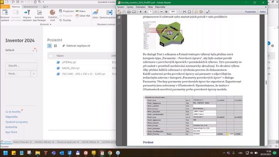The image size is (279, 157).
Task: Click the Home icon in Inventor quick access
Action: pos(35,2)
